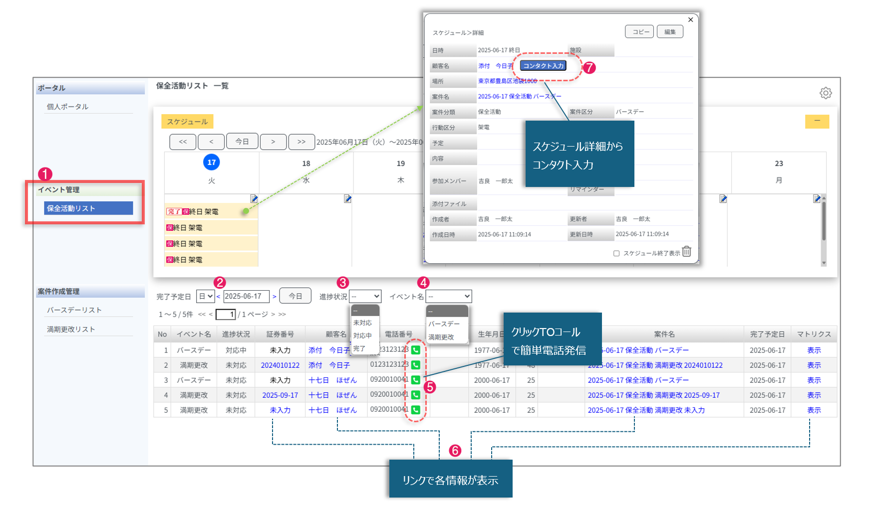Collapse schedule panel with yellow minus button

click(817, 121)
